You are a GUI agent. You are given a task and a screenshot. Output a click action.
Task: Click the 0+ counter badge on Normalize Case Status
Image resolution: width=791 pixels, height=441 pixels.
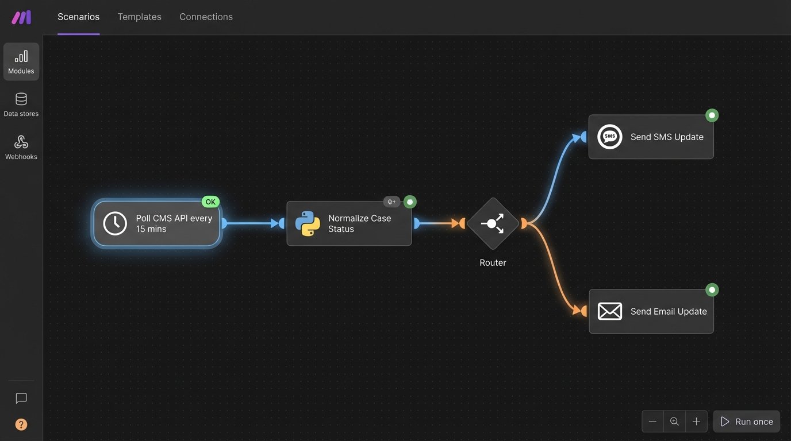click(x=391, y=202)
